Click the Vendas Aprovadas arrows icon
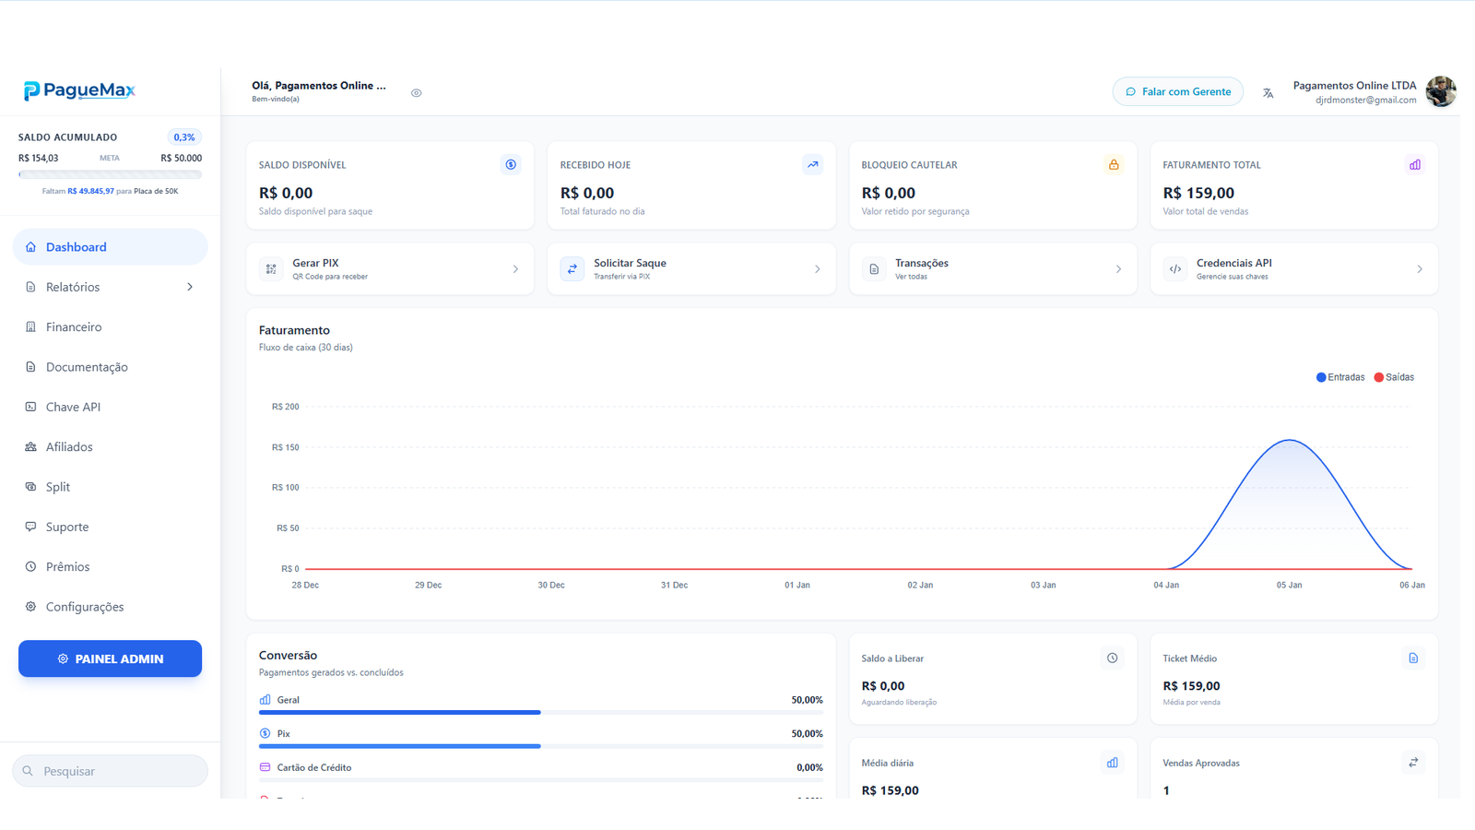Viewport: 1475px width, 830px height. pyautogui.click(x=1413, y=763)
